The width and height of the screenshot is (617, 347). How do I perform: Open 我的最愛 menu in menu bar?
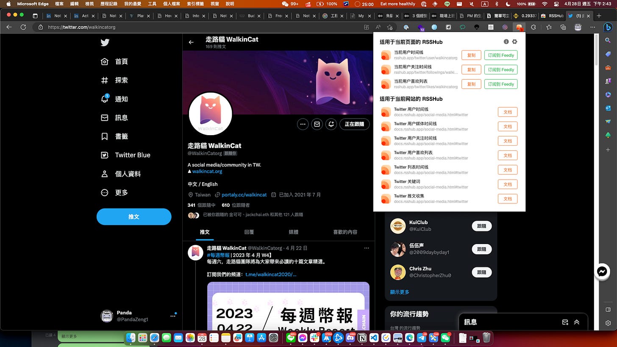click(133, 4)
